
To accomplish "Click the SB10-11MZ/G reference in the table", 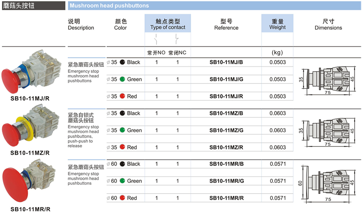I will (226, 130).
